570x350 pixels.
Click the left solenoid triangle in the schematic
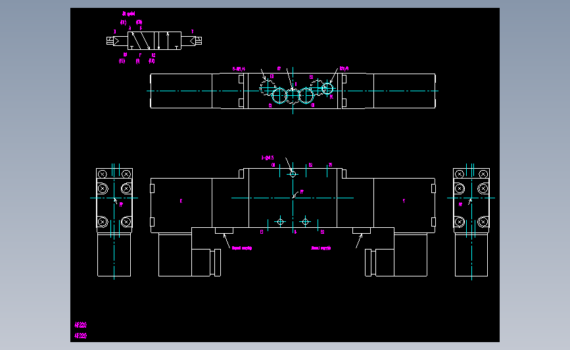click(x=116, y=41)
